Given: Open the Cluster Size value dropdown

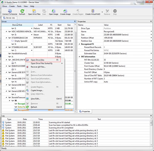Looking at the screenshot, I should pos(151,63).
